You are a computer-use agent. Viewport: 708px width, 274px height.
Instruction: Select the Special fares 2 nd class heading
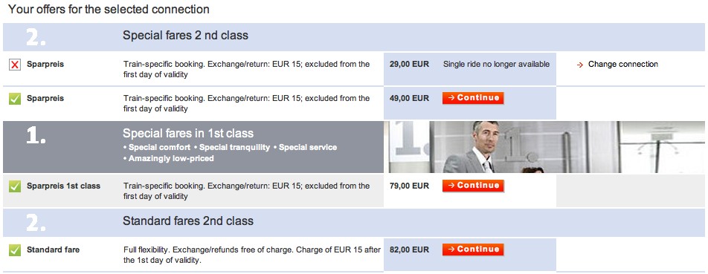[x=186, y=35]
